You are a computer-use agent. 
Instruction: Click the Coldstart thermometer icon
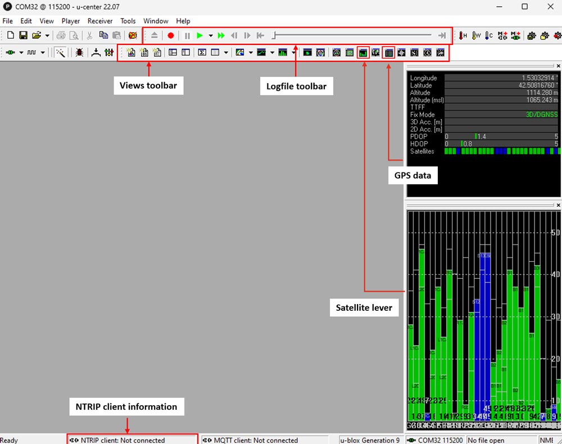488,35
